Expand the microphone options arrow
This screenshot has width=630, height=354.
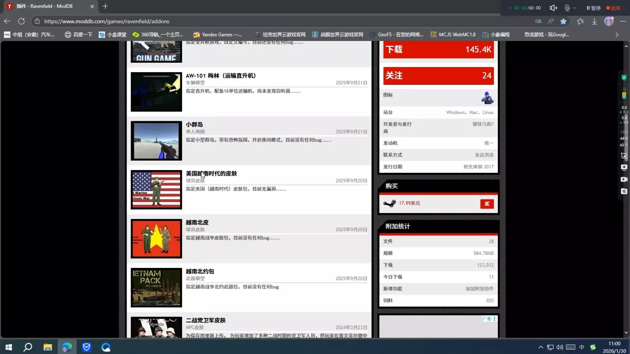(x=574, y=8)
